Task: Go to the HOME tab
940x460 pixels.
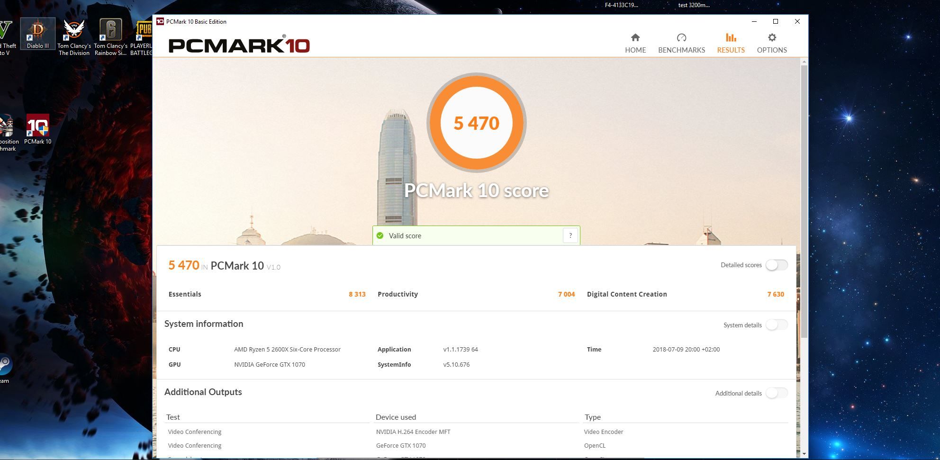Action: [x=635, y=43]
